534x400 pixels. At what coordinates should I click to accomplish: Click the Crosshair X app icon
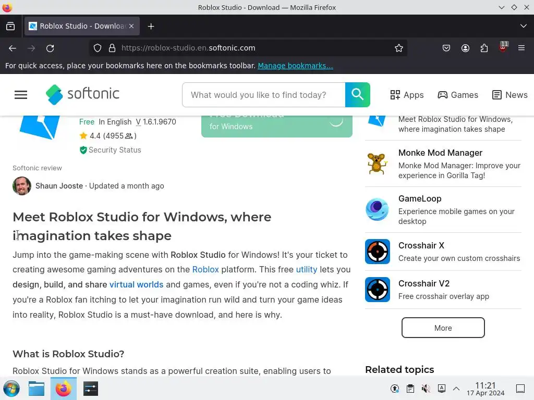tap(378, 252)
